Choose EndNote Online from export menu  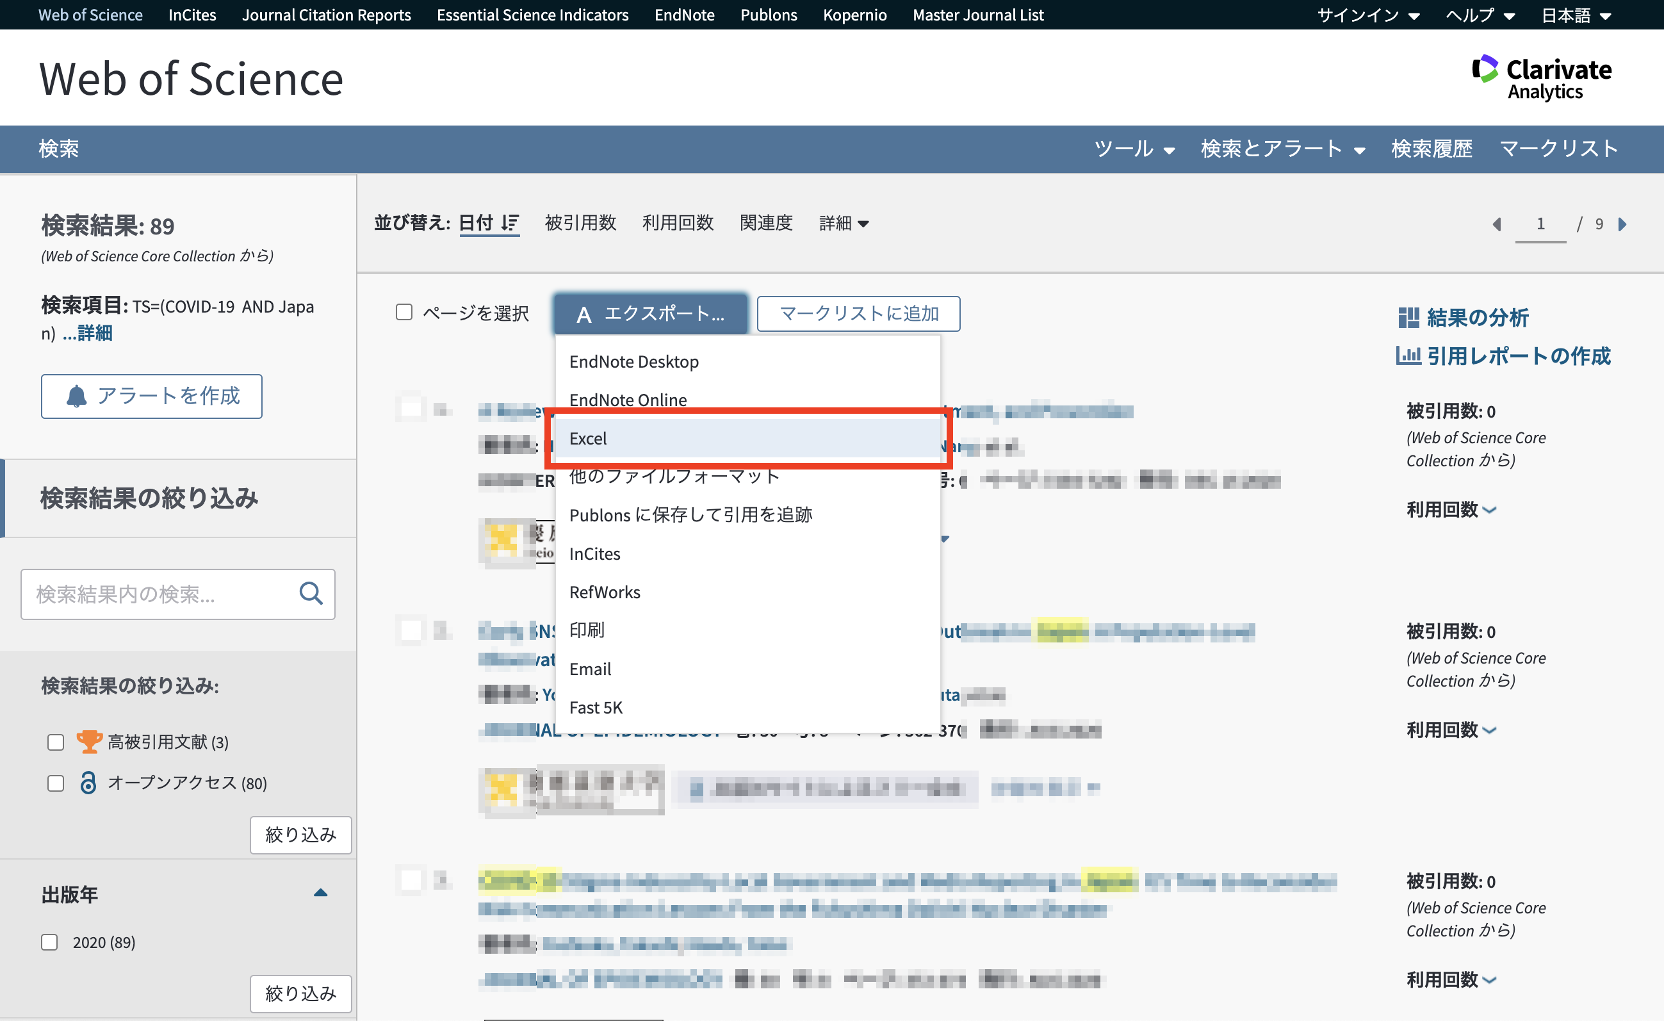[747, 400]
